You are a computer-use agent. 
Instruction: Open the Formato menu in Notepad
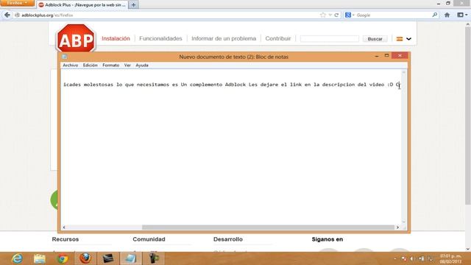coord(111,66)
